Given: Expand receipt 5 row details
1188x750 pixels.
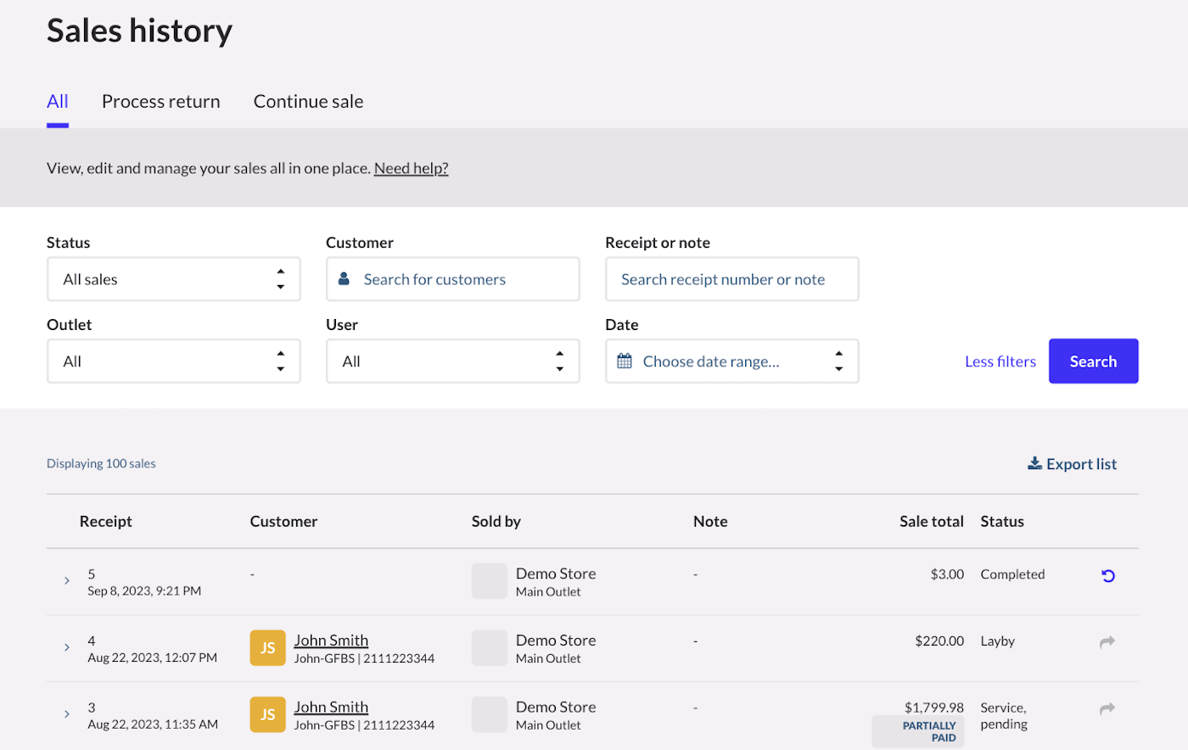Looking at the screenshot, I should point(67,581).
